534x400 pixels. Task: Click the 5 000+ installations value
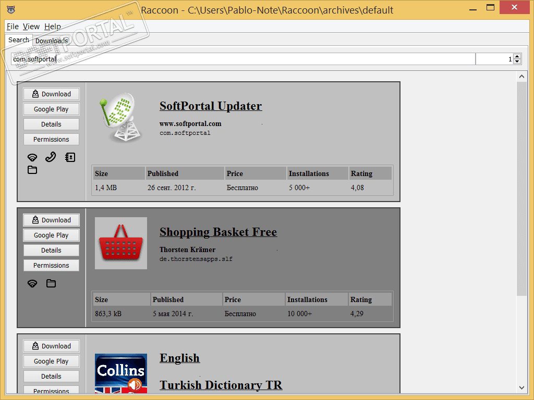pyautogui.click(x=299, y=187)
